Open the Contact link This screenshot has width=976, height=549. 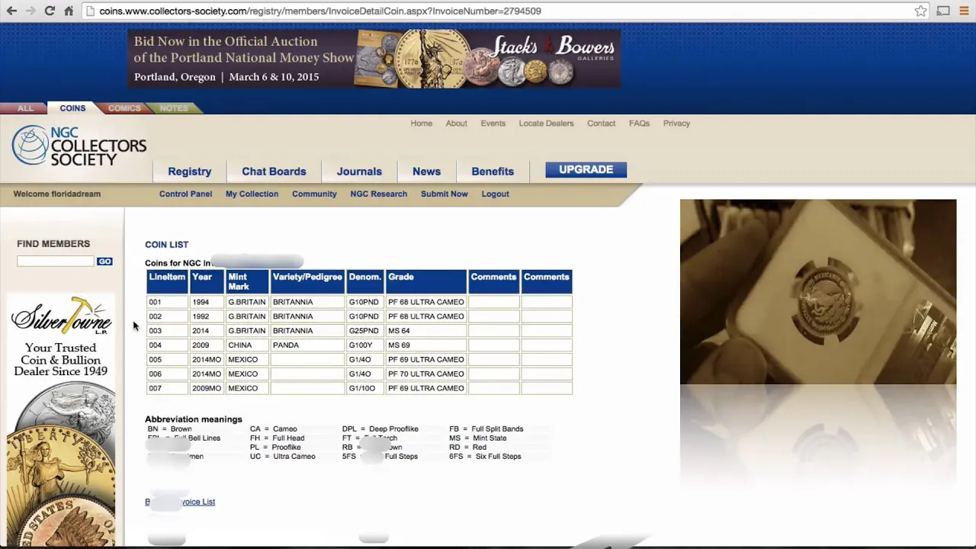point(601,124)
